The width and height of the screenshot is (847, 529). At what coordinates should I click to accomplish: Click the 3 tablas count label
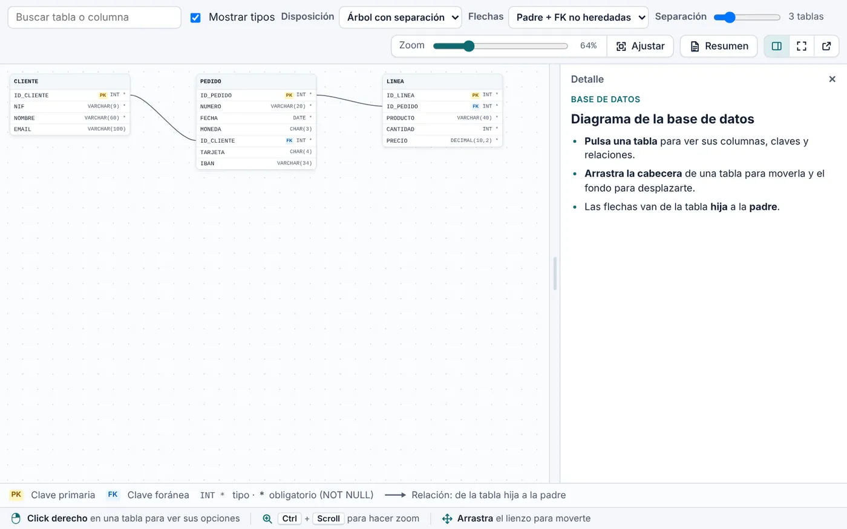(x=806, y=17)
